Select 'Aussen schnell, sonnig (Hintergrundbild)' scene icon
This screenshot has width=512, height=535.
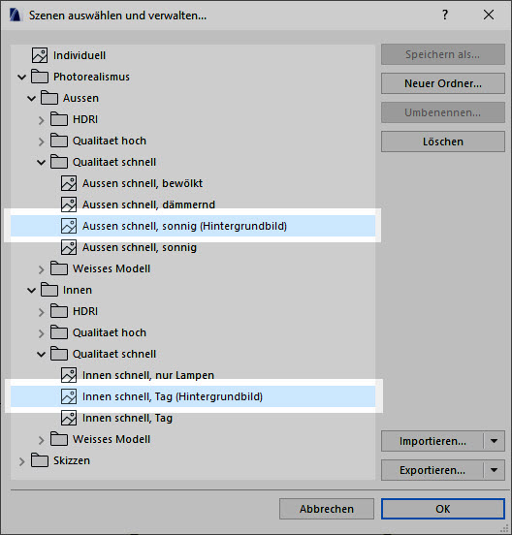click(x=69, y=226)
